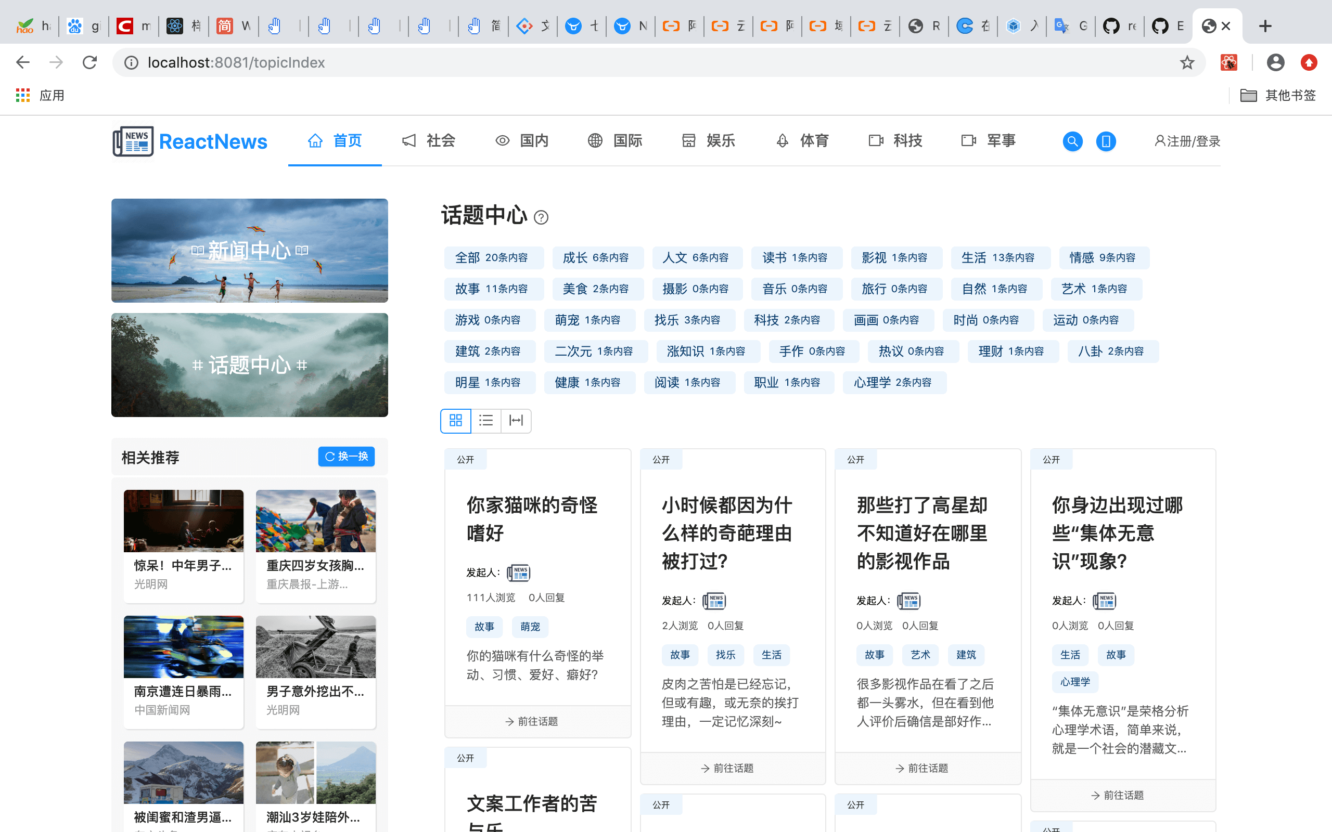Open 其他书签 bookmarks folder
This screenshot has height=832, width=1332.
coord(1278,96)
